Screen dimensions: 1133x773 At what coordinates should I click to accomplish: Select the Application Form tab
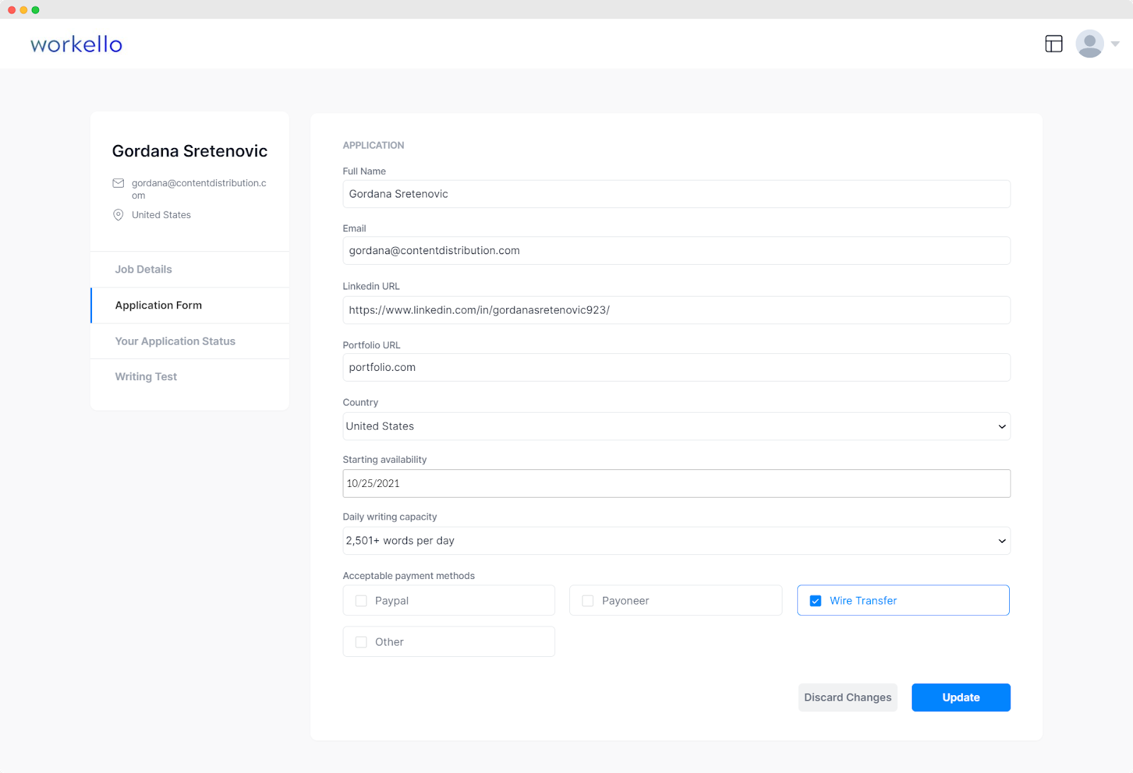point(190,305)
